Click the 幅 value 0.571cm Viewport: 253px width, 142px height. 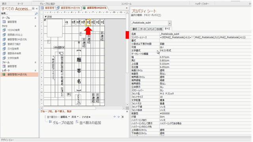click(205, 57)
